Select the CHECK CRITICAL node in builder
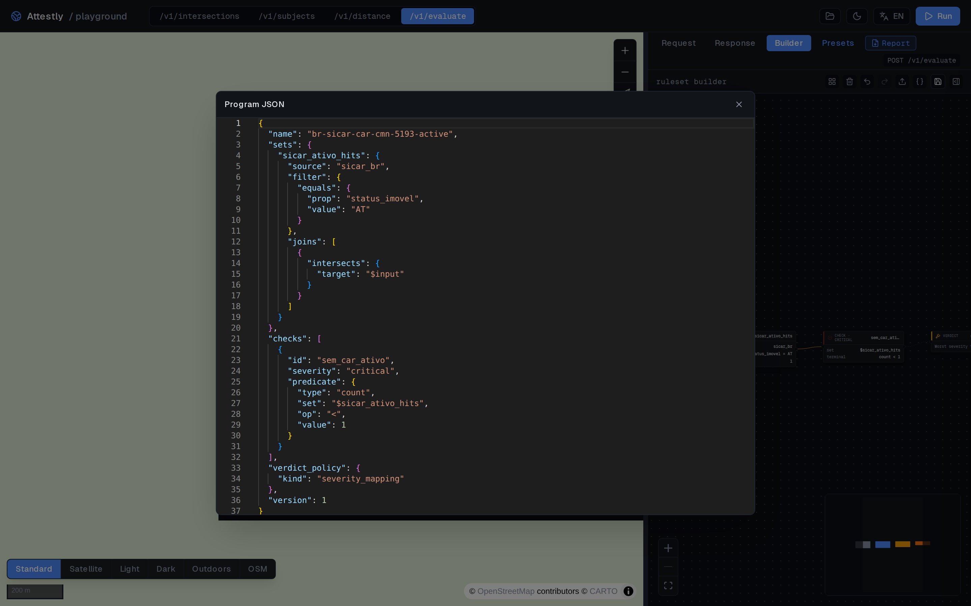Viewport: 971px width, 606px height. click(x=863, y=347)
